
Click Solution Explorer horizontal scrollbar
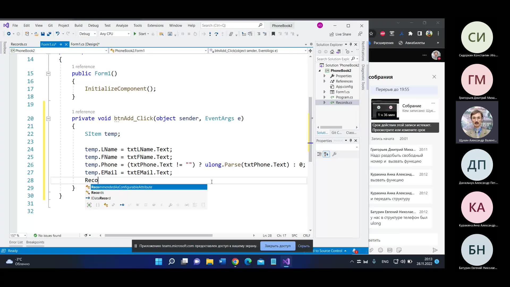[x=331, y=127]
